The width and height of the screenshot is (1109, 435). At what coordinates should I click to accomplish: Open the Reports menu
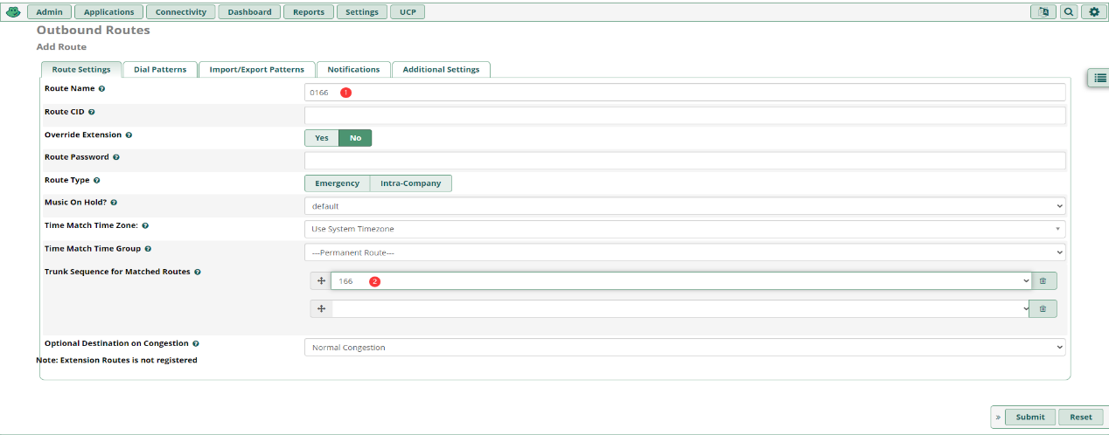(x=309, y=12)
